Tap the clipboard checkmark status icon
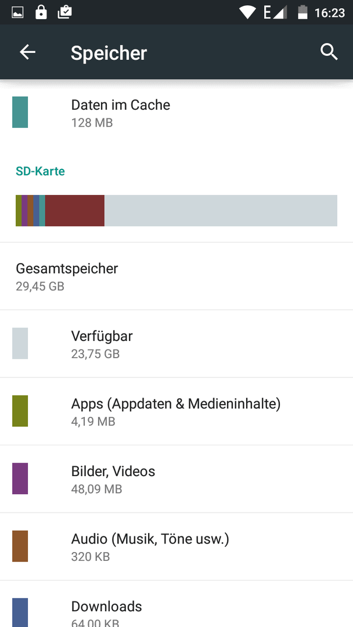353x627 pixels. (64, 12)
